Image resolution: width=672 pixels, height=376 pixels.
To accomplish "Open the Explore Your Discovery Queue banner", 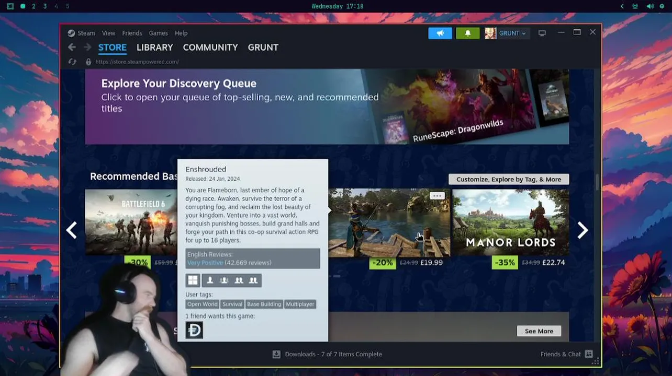I will (x=327, y=107).
